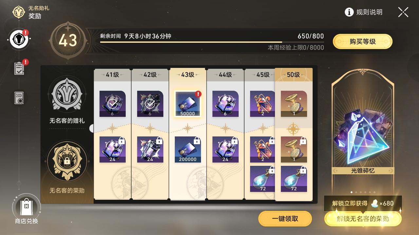Select the 无名客的赠礼 emblem

pos(67,95)
